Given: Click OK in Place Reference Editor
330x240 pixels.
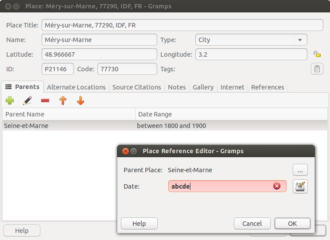Looking at the screenshot, I should 292,223.
